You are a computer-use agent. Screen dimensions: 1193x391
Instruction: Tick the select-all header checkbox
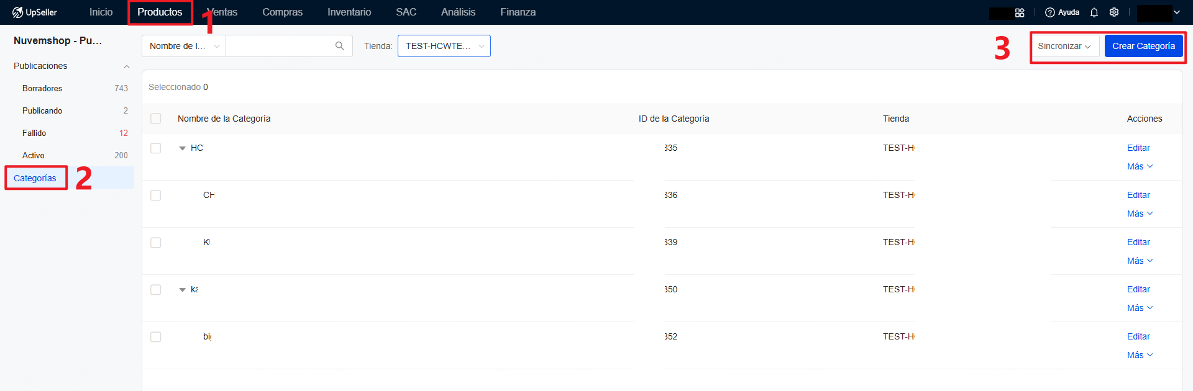coord(156,119)
